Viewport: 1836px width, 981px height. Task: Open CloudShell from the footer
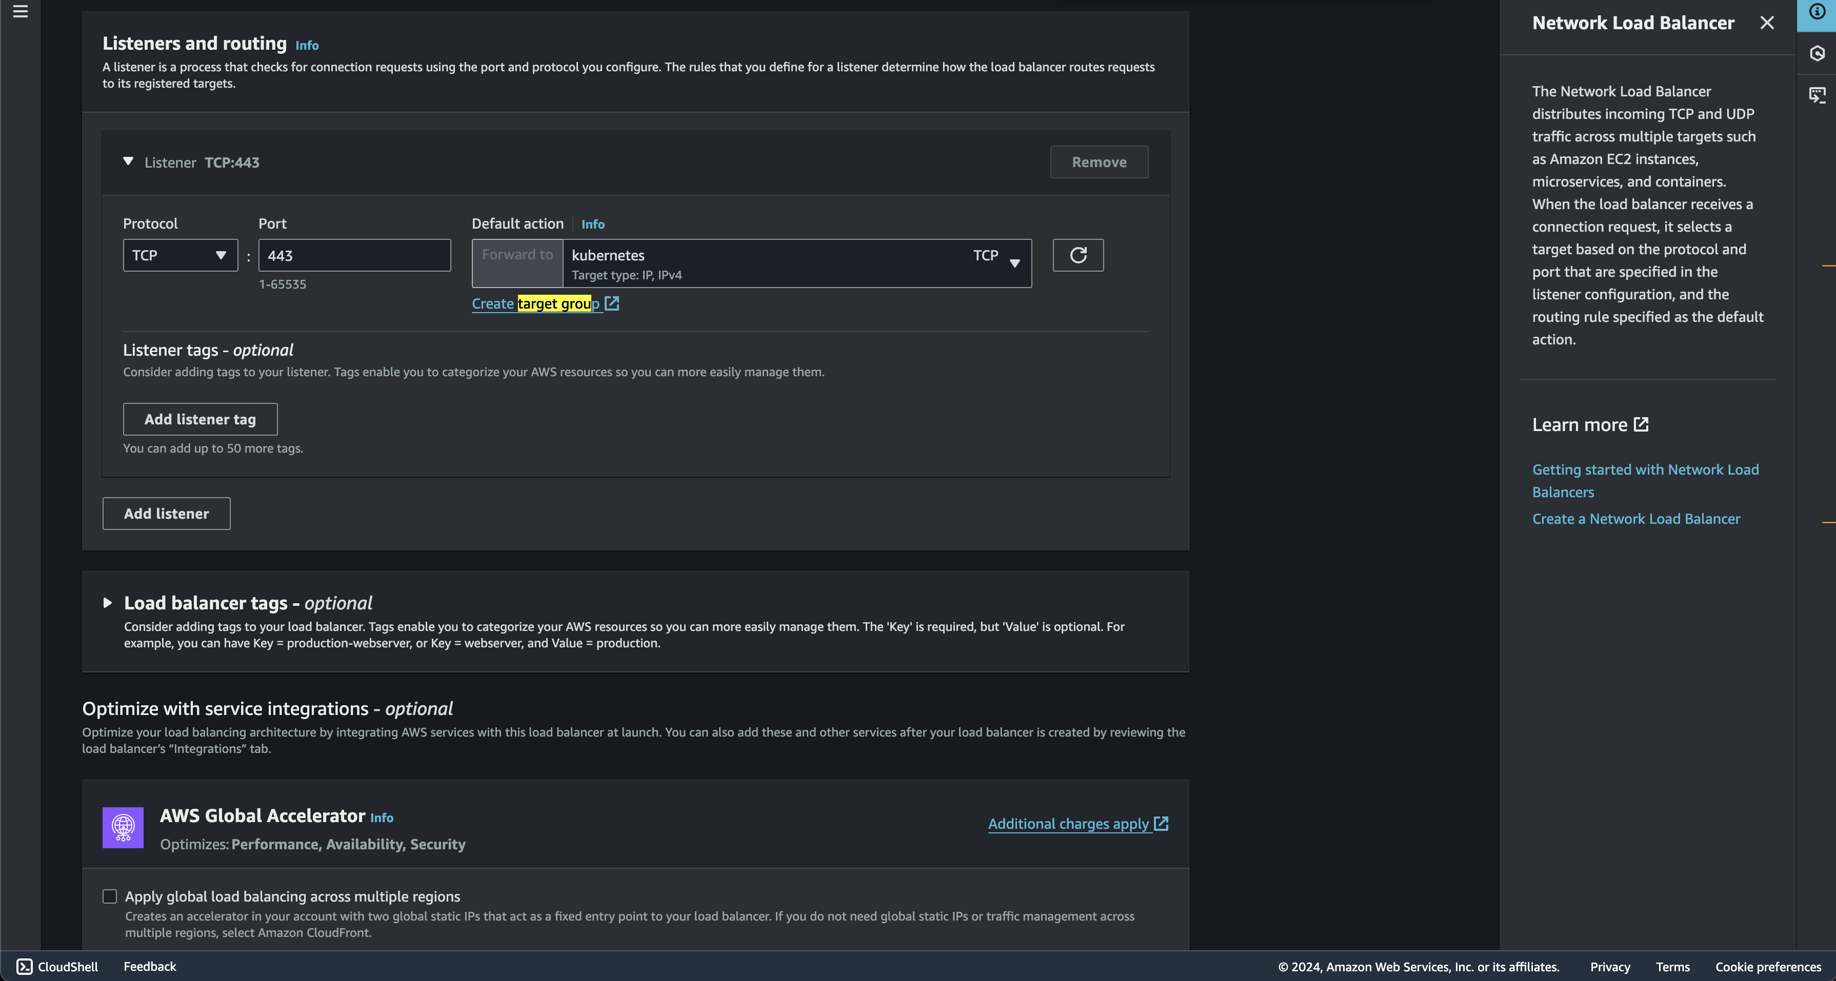click(x=57, y=967)
